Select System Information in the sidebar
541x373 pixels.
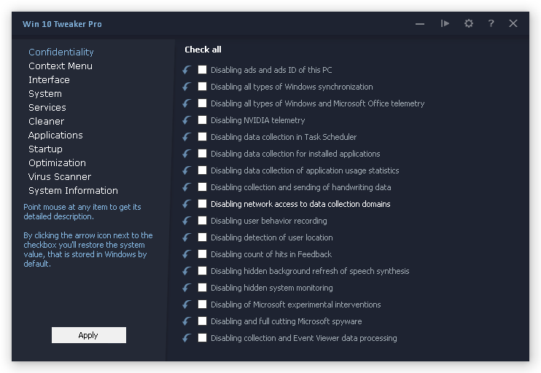73,191
